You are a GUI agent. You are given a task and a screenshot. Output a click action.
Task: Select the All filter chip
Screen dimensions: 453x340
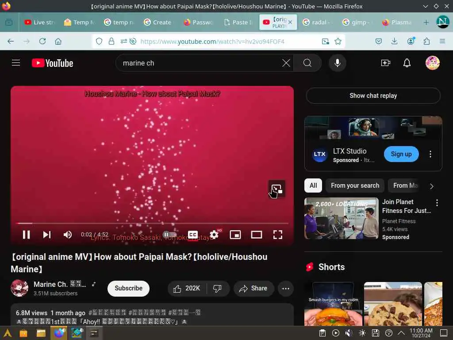[x=313, y=185]
